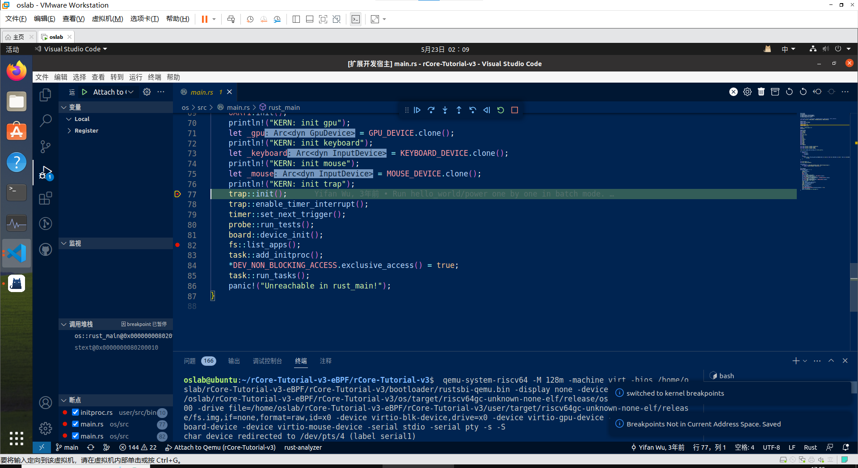The image size is (858, 468).
Task: Open the Visual Studio Code app menu dropdown
Action: tap(71, 49)
